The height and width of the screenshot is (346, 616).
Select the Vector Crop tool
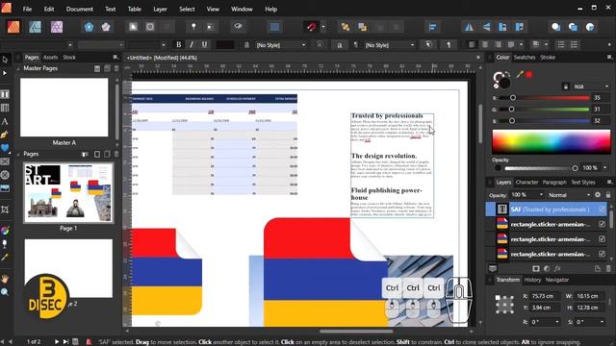tap(5, 210)
